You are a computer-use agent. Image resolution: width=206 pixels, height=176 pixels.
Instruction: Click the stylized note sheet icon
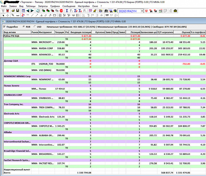tap(38, 11)
